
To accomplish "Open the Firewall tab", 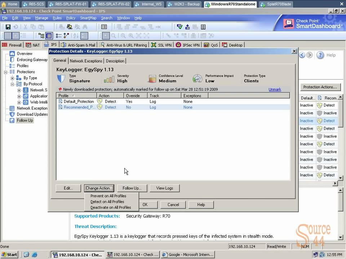I will pos(12,45).
